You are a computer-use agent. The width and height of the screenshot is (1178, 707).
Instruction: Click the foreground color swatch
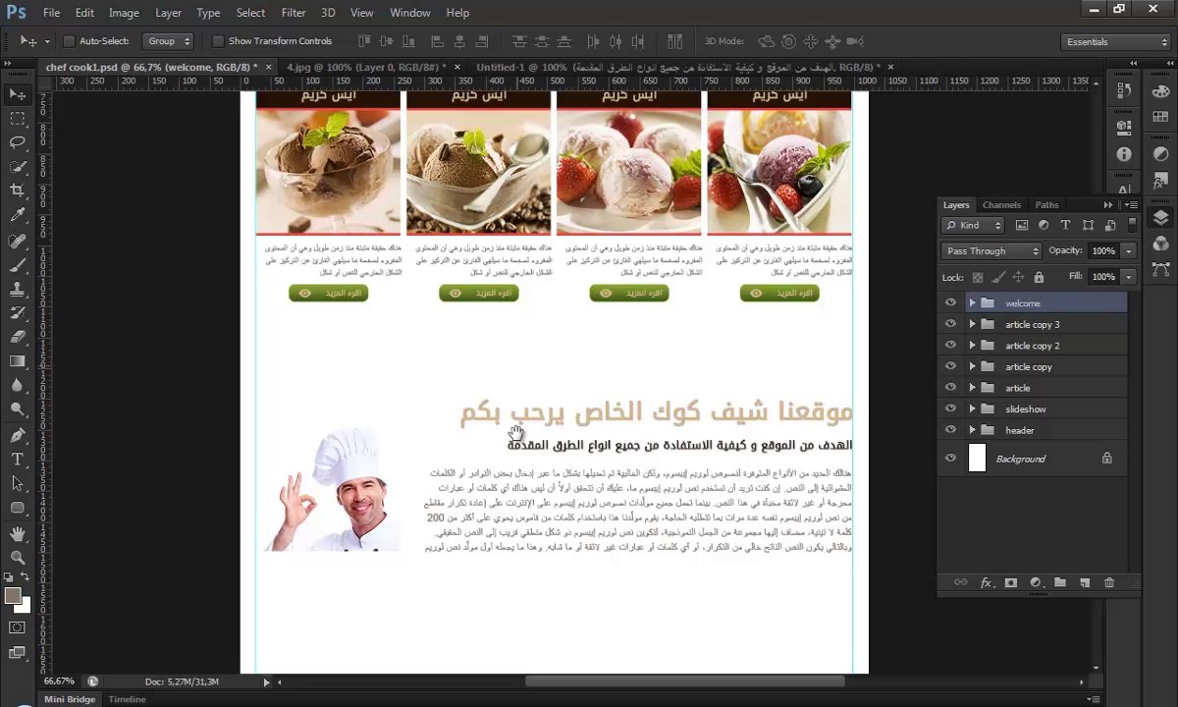pyautogui.click(x=13, y=596)
